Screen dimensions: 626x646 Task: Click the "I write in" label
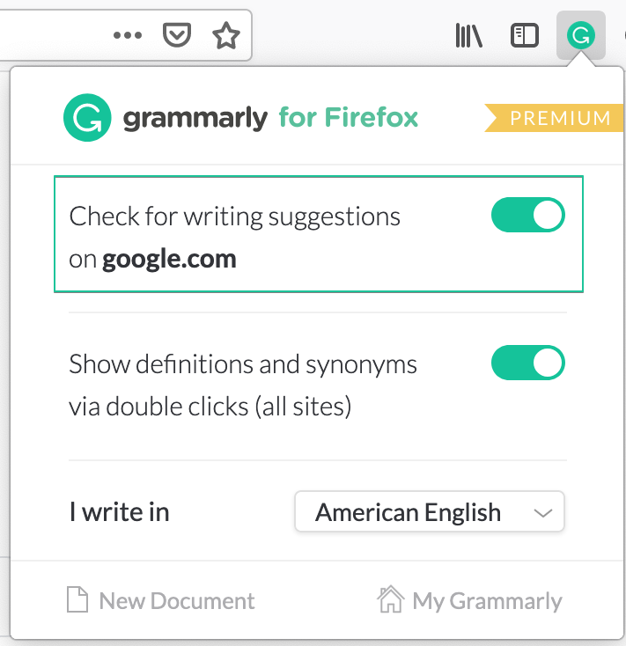[x=119, y=512]
